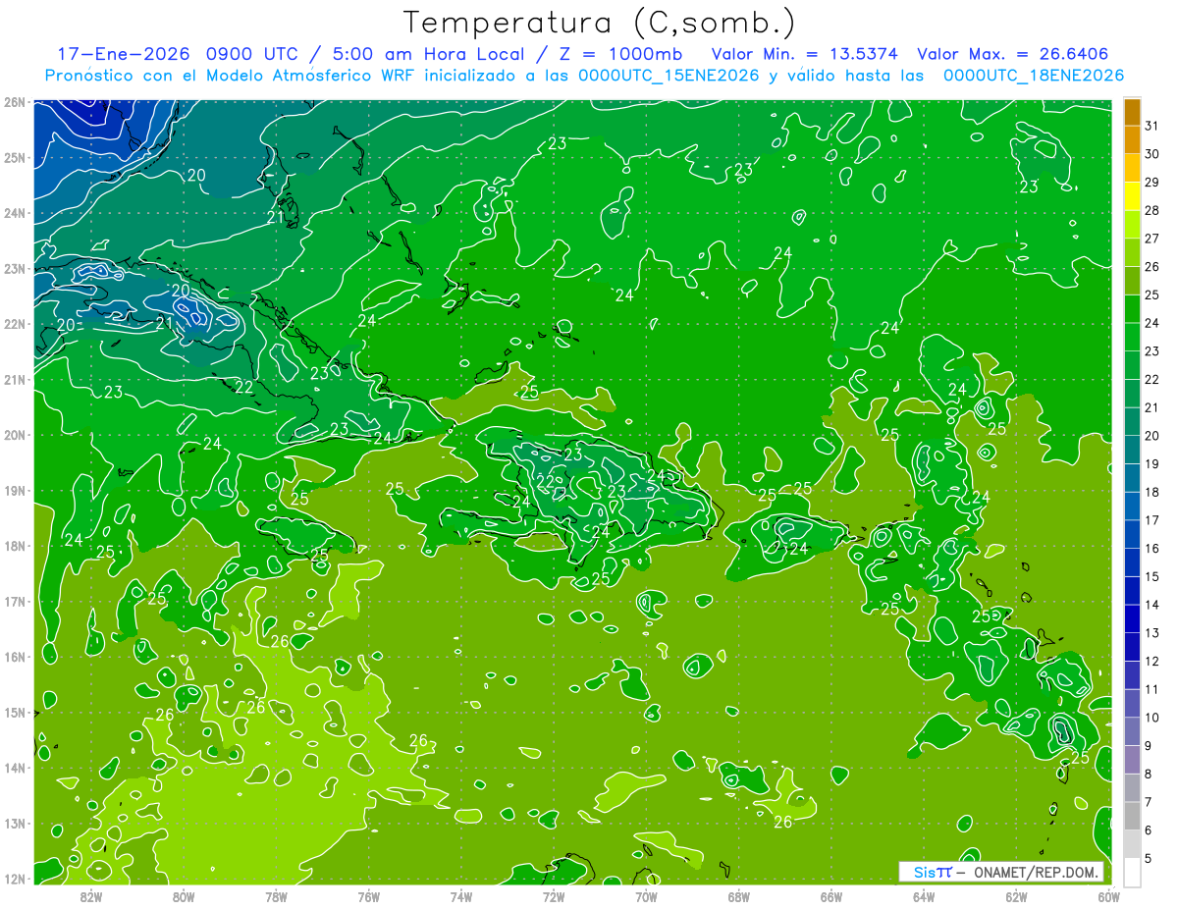This screenshot has width=1178, height=910.
Task: Click the colorbar label "31"
Action: click(1151, 126)
